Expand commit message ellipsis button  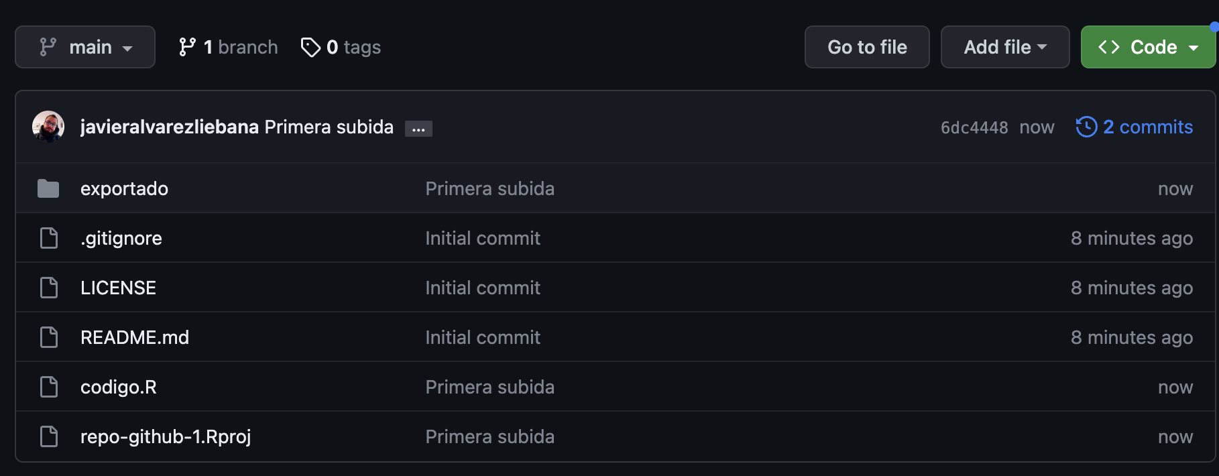[418, 129]
